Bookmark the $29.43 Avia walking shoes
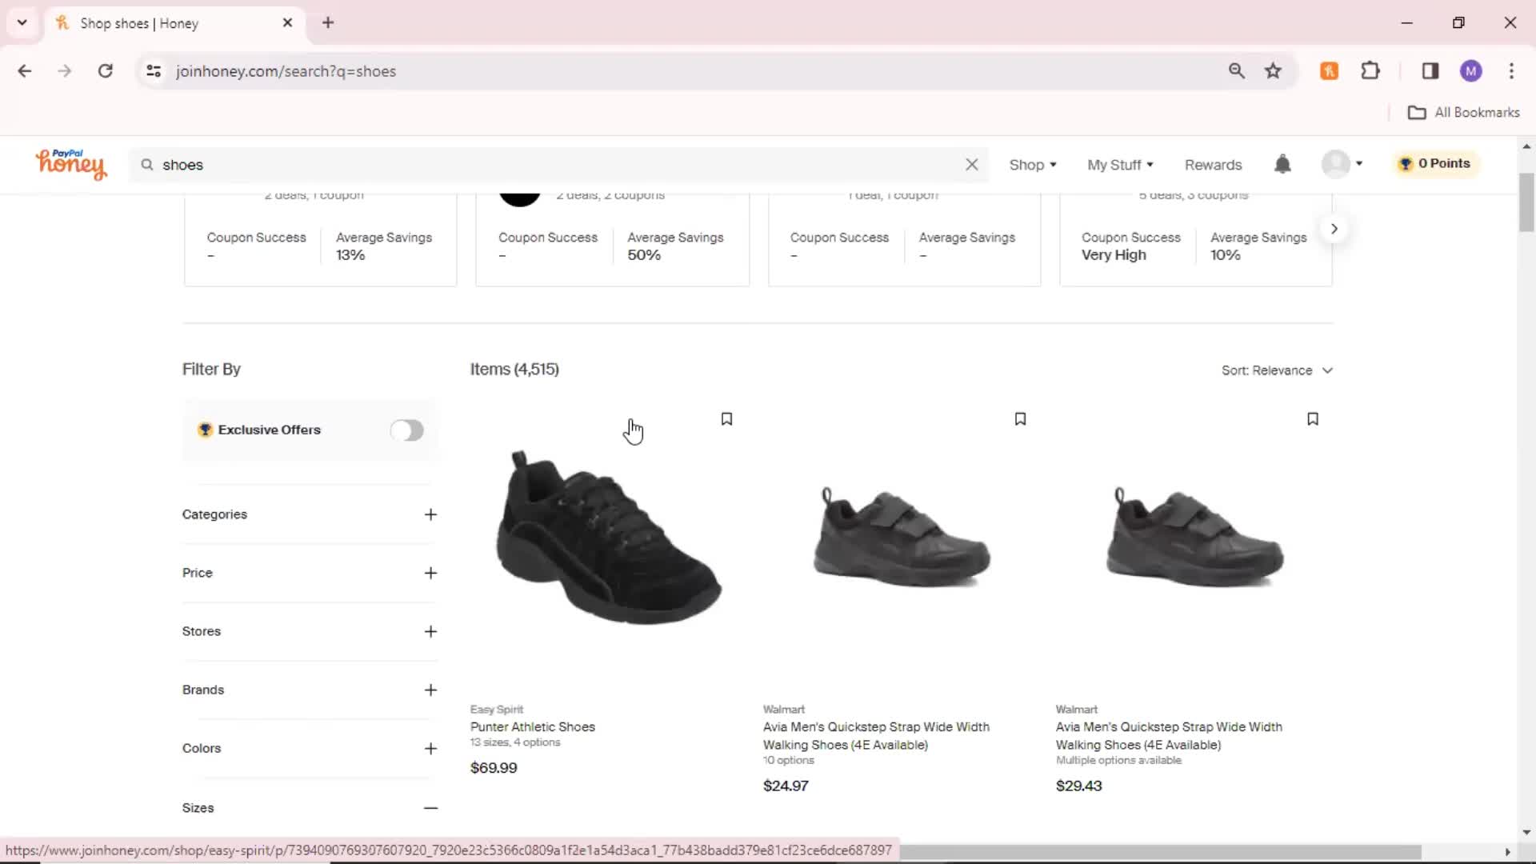 1313,419
